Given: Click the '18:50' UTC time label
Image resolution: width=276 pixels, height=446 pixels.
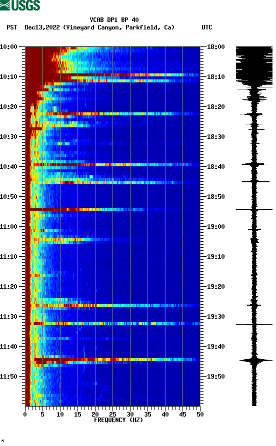Looking at the screenshot, I should pos(216,197).
